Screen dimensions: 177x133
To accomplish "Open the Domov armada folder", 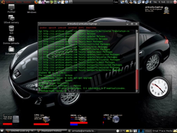I will 11,40.
